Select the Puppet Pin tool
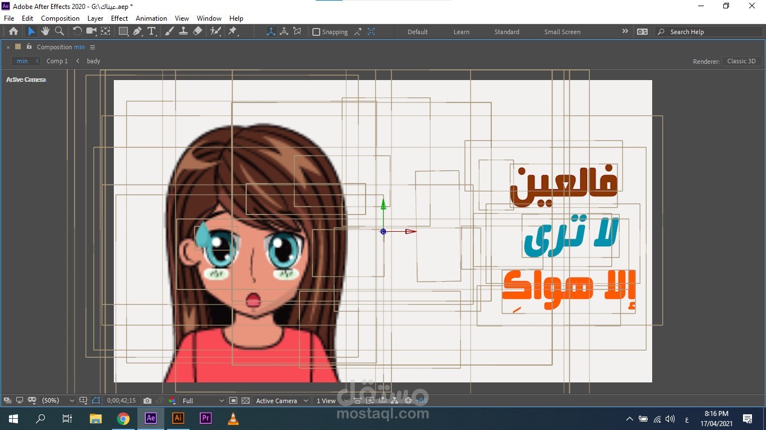The height and width of the screenshot is (430, 766). pos(233,31)
